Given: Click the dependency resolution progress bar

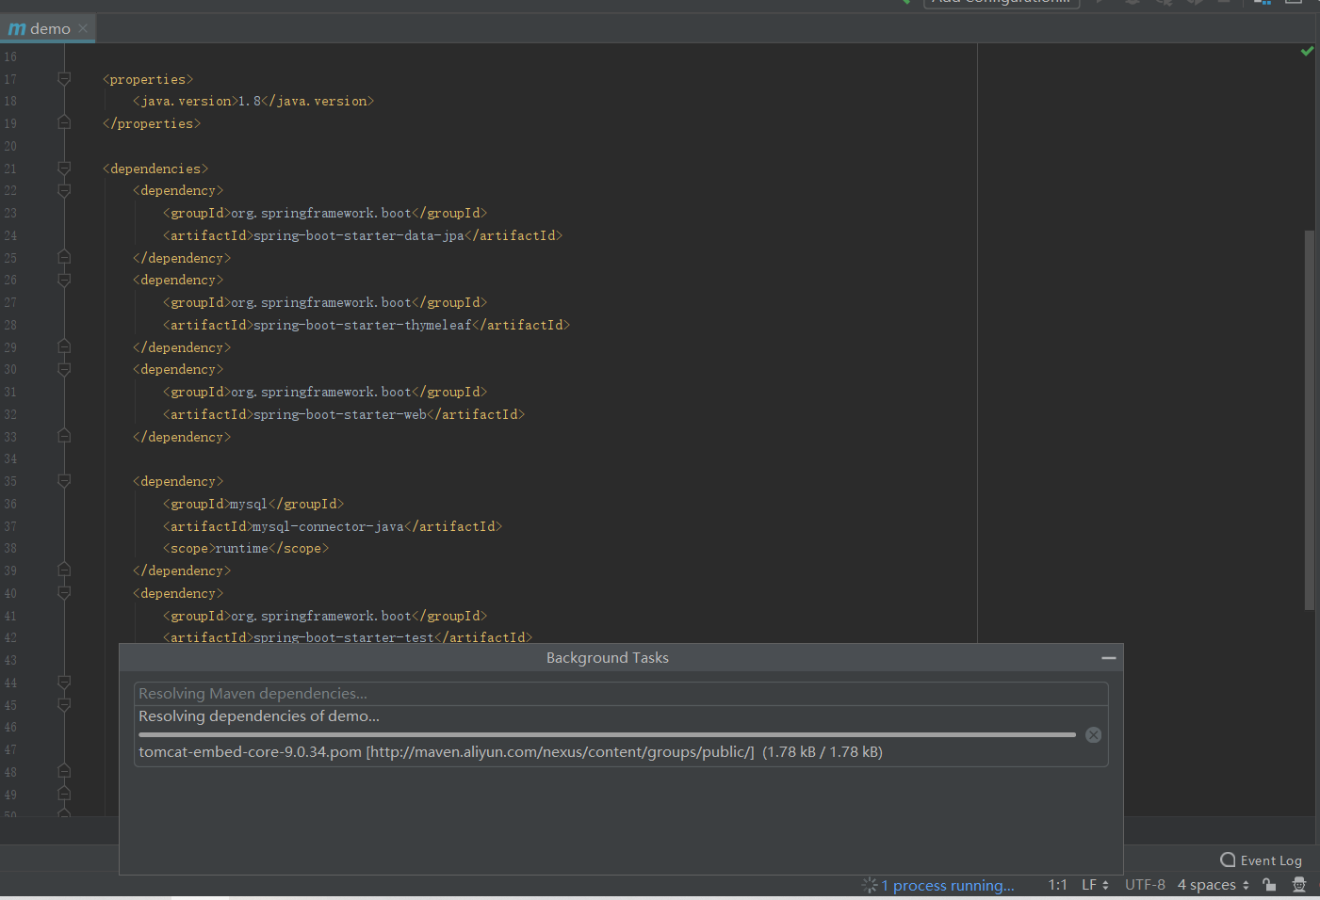Looking at the screenshot, I should pos(608,734).
